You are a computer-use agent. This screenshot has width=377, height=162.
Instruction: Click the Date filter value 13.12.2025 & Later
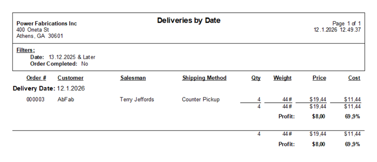click(x=72, y=57)
